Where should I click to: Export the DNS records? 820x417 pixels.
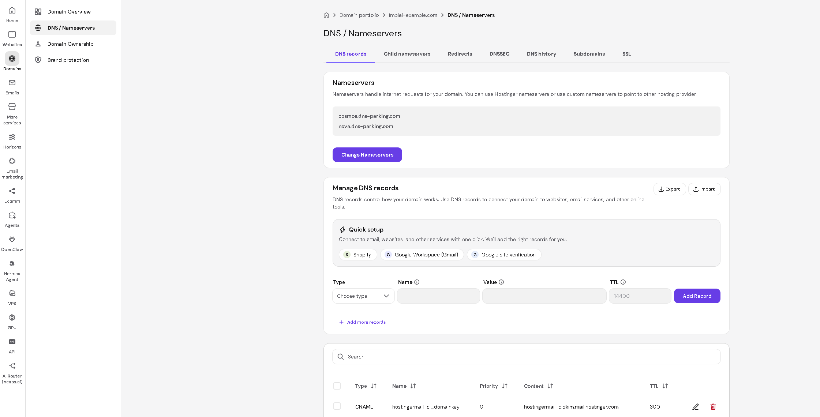tap(669, 189)
